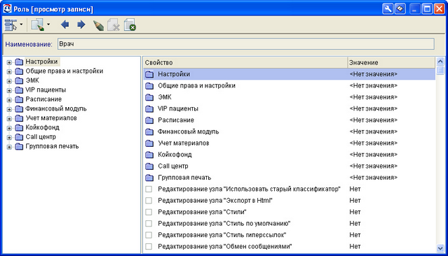Viewport: 448px width, 256px height.
Task: Toggle checkbox for "Стиль гиперссылок"
Action: (149, 235)
